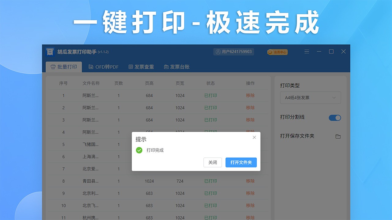Switch to the OFD转PDF tab
Image resolution: width=392 pixels, height=220 pixels.
click(104, 67)
